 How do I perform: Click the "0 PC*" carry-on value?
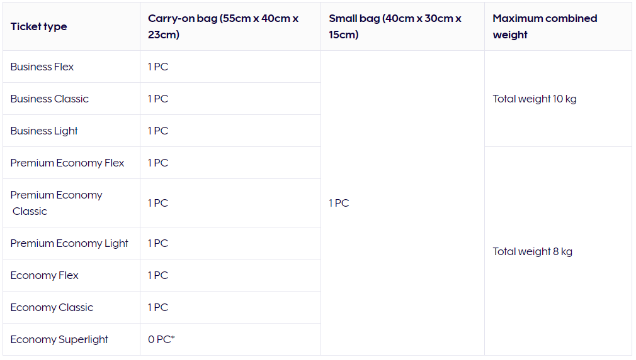coord(161,340)
